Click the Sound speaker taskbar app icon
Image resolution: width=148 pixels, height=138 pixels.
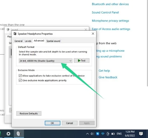click(x=19, y=134)
